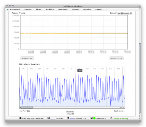Click the disk storage usage icon
This screenshot has width=146, height=127.
click(x=91, y=118)
